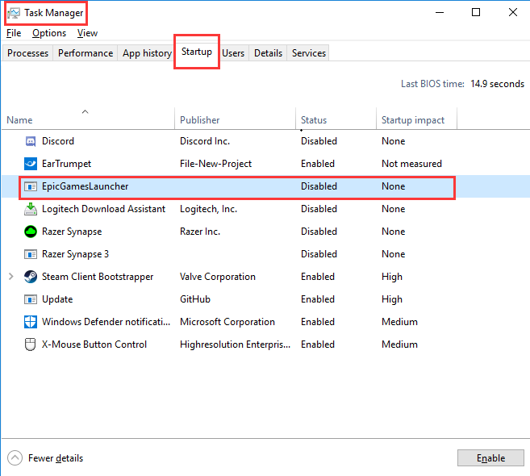Click GitHub publisher cell
Viewport: 530px width, 476px height.
pos(195,299)
